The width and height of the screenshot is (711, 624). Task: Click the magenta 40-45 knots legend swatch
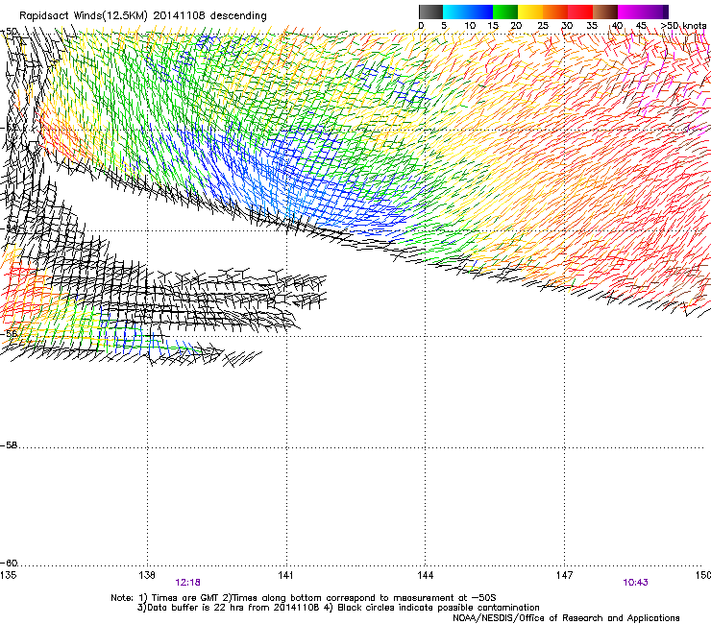(630, 12)
